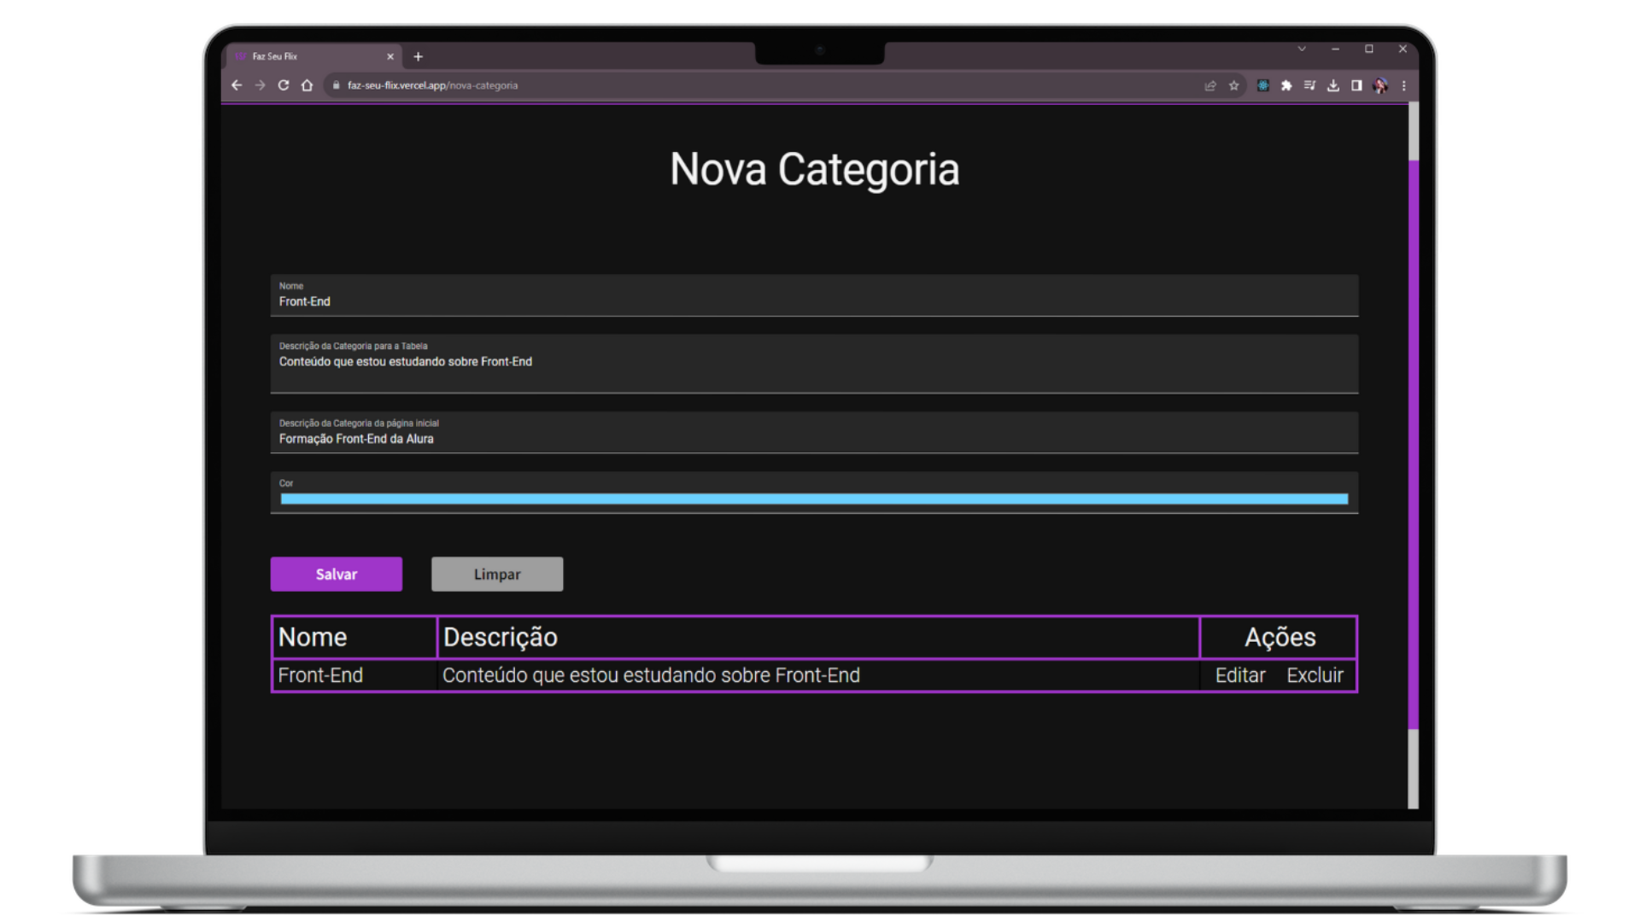
Task: Select the Front-End name cell
Action: coord(354,675)
